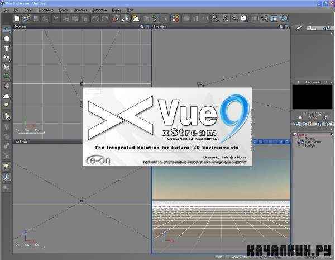The height and width of the screenshot is (260, 335).
Task: Open the Render menu
Action: 64,10
